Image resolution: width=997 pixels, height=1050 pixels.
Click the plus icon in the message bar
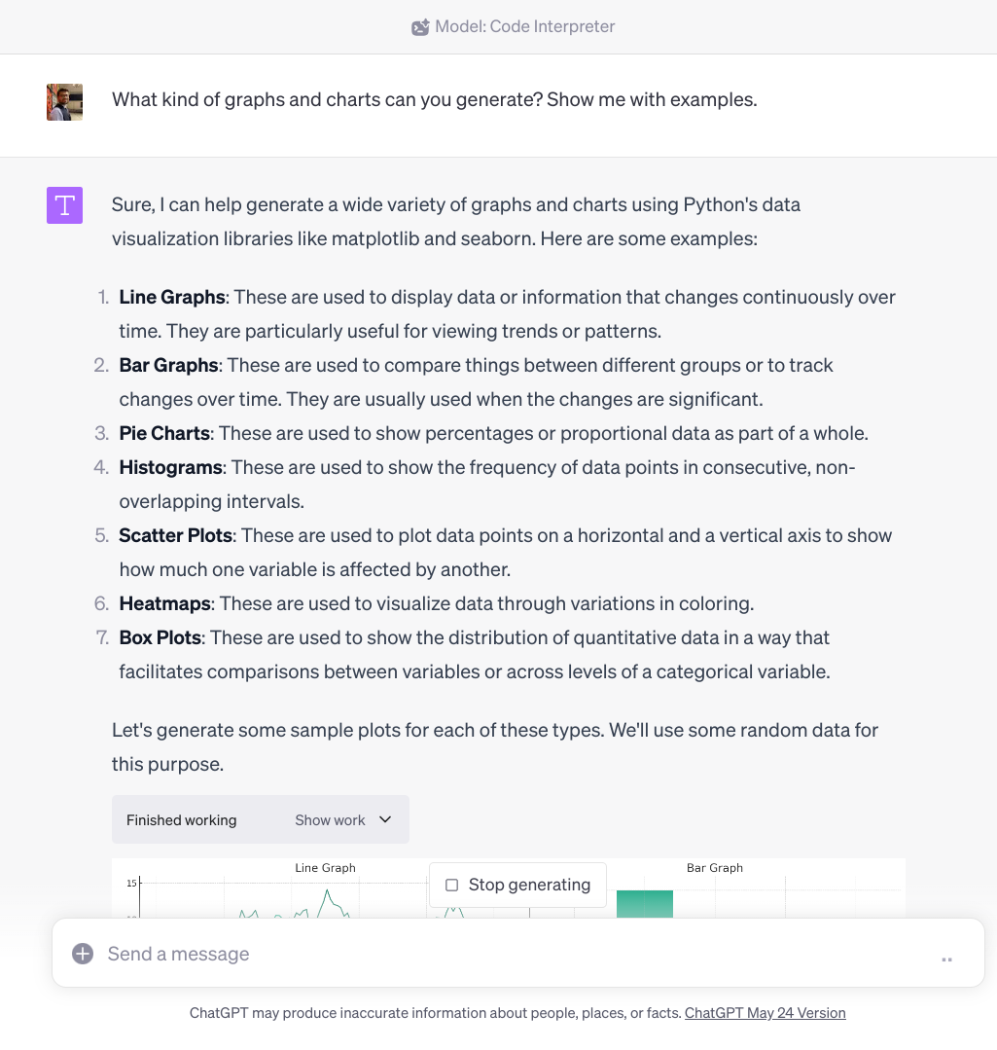click(x=83, y=954)
